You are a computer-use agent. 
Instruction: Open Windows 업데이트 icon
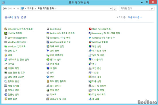point(6,46)
